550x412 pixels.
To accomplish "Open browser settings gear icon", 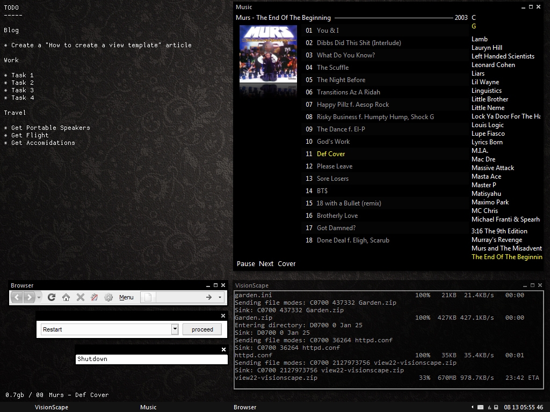I will pyautogui.click(x=108, y=297).
